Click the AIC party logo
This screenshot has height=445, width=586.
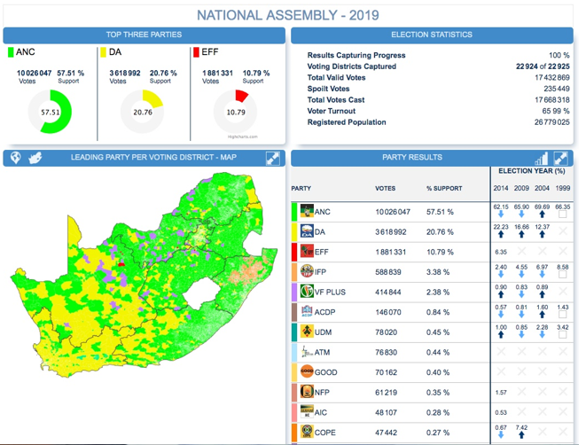(x=307, y=411)
